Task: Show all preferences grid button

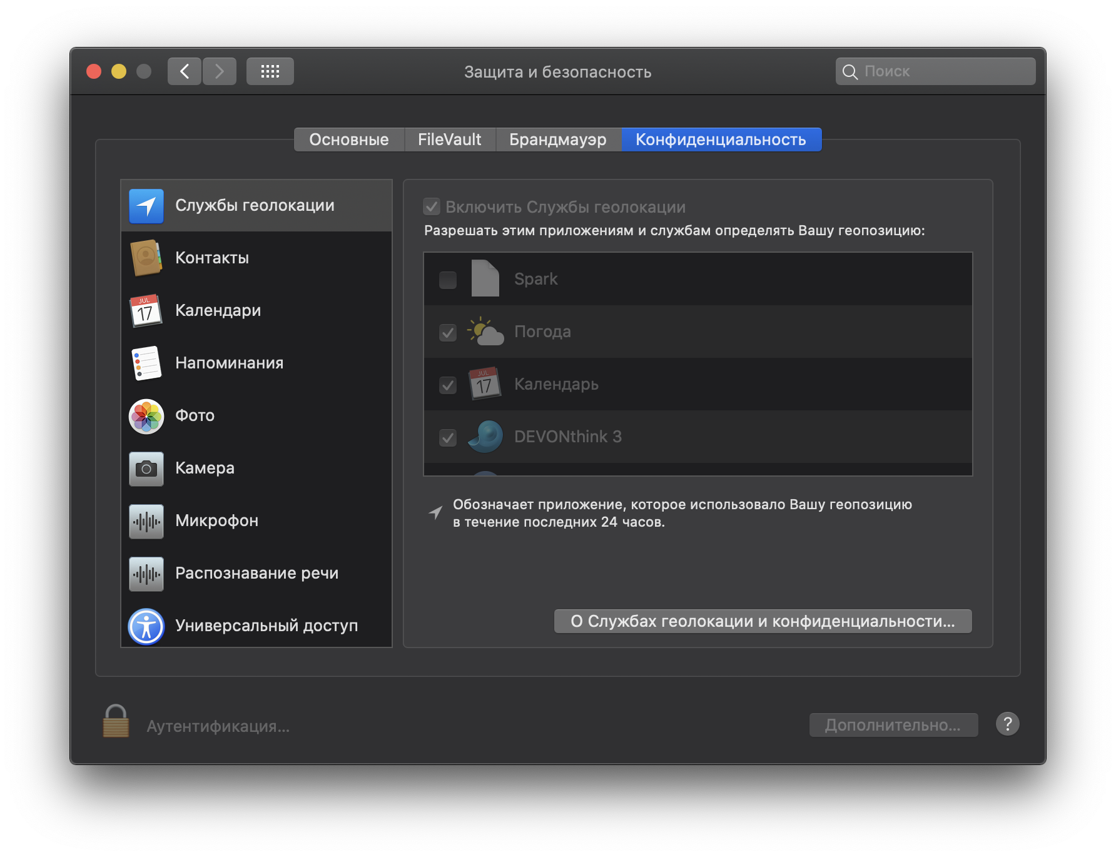Action: 270,71
